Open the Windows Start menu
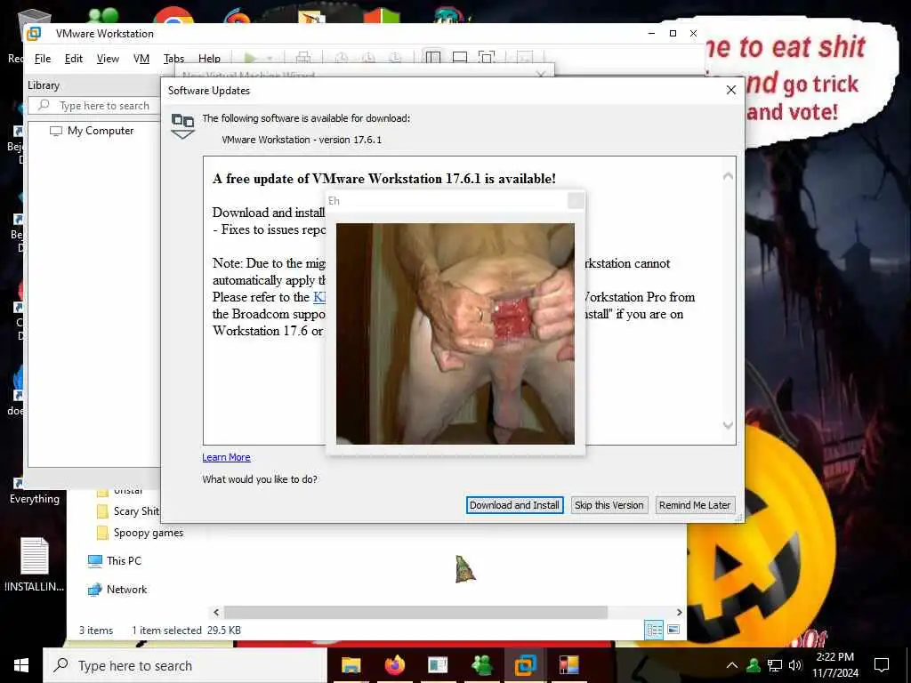911x683 pixels. [x=21, y=665]
